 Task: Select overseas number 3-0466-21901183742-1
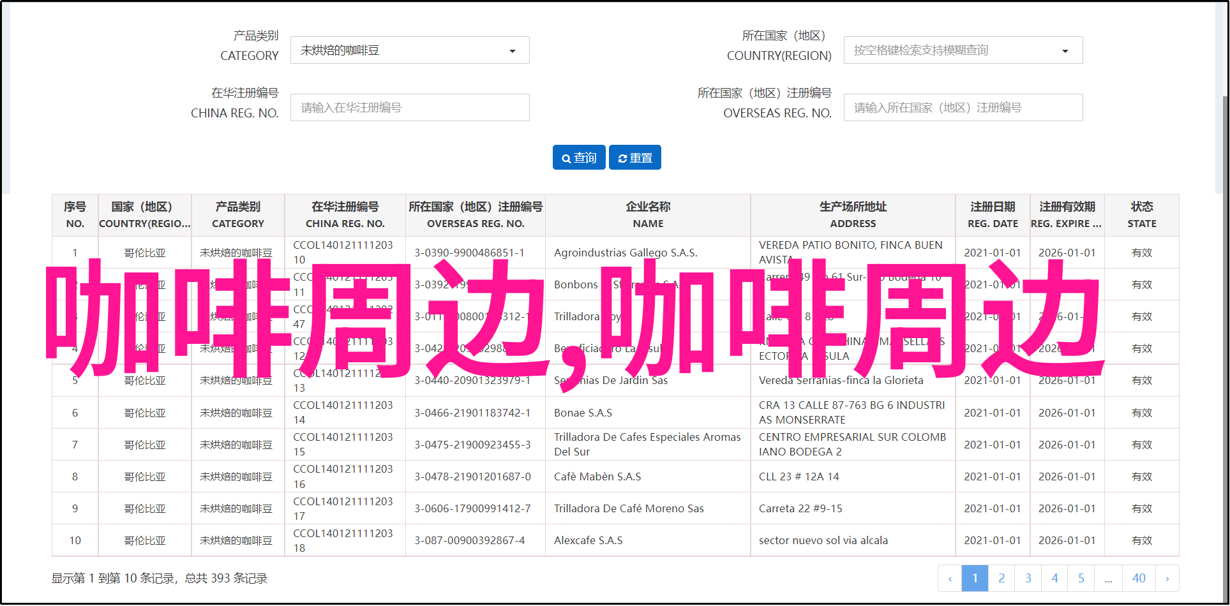[472, 413]
